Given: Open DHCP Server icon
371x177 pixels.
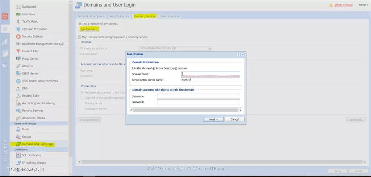Looking at the screenshot, I should point(18,73).
